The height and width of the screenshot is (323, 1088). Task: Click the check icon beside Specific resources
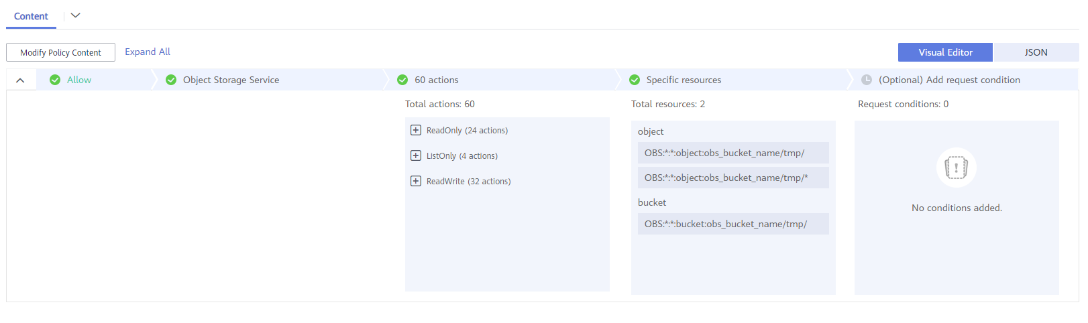coord(635,80)
